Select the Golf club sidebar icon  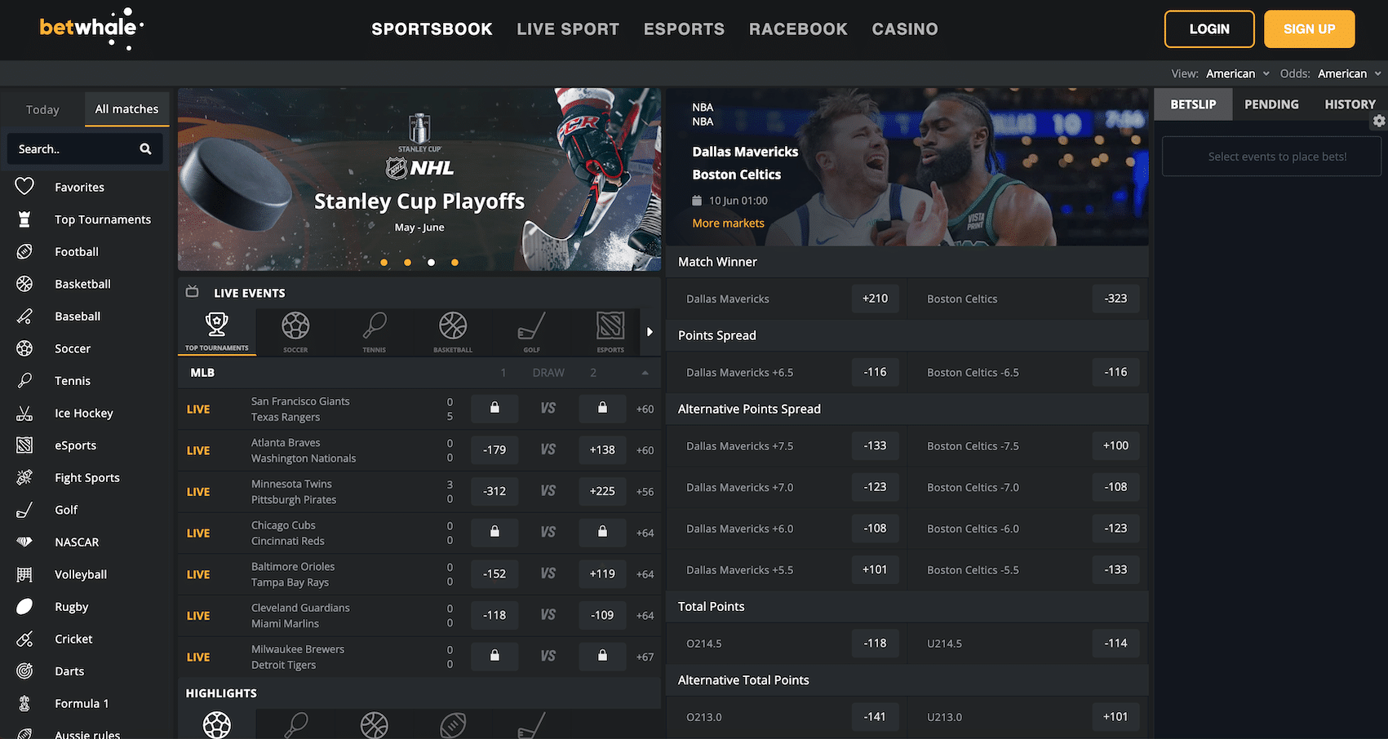pyautogui.click(x=24, y=510)
